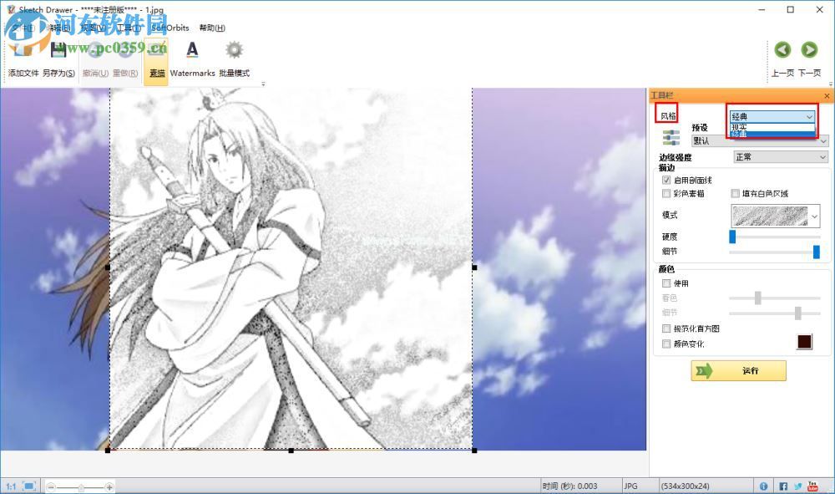Close the 工具栏 panel
This screenshot has width=835, height=494.
click(827, 96)
